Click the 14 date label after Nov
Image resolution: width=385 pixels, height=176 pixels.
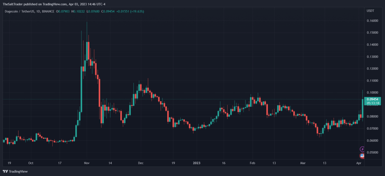click(x=110, y=163)
